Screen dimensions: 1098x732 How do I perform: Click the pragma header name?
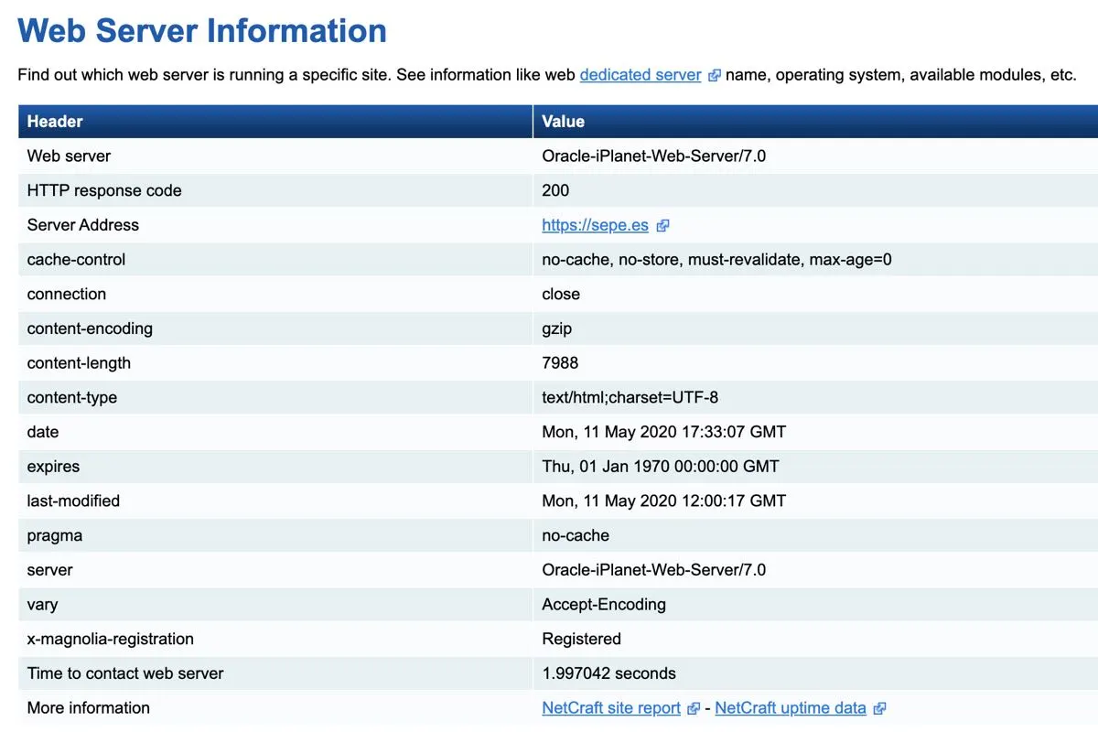click(x=55, y=536)
